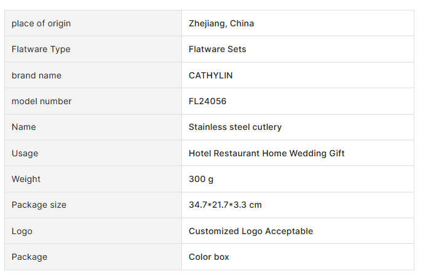Click the "Package" label in last row
Image resolution: width=423 pixels, height=277 pixels.
tap(30, 257)
